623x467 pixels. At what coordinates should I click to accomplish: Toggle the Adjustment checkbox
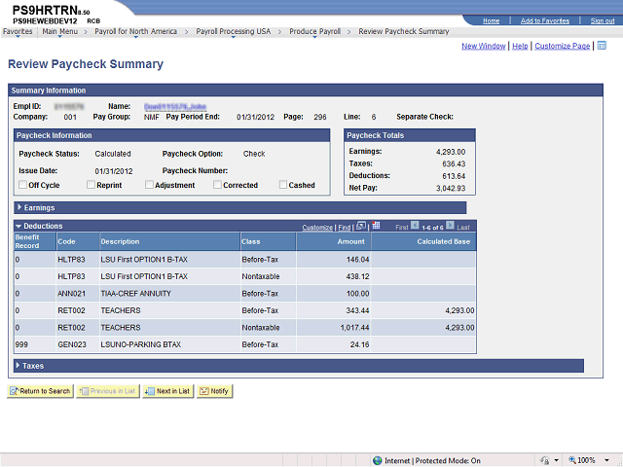point(149,185)
